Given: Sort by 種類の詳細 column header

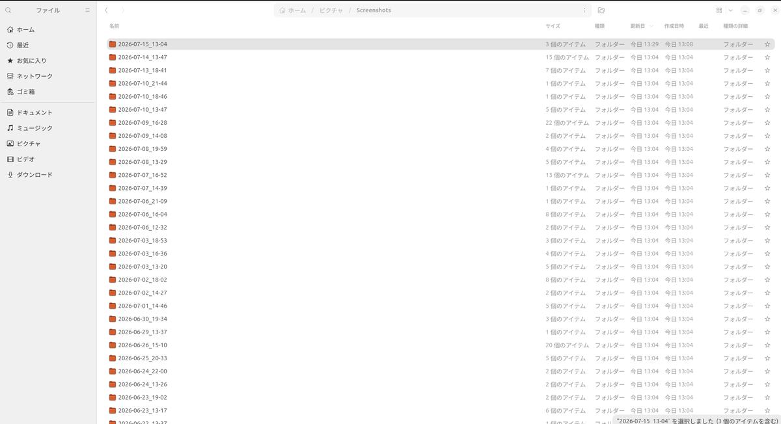Looking at the screenshot, I should tap(735, 26).
